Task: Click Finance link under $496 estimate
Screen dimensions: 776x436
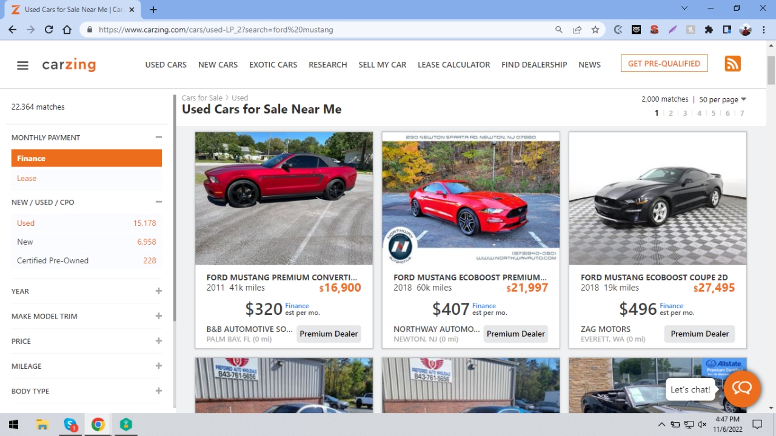Action: point(671,306)
